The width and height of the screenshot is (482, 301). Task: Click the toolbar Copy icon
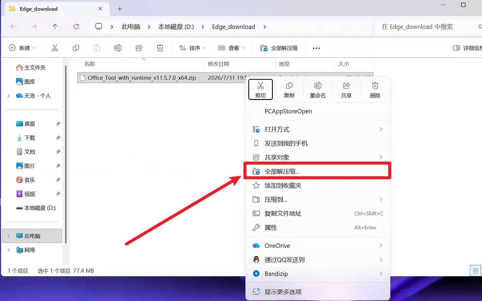[x=76, y=48]
